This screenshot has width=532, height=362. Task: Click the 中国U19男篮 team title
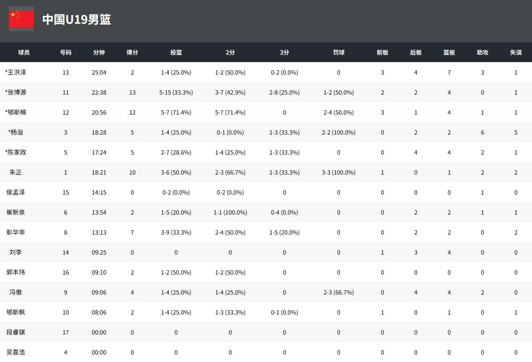[x=77, y=20]
